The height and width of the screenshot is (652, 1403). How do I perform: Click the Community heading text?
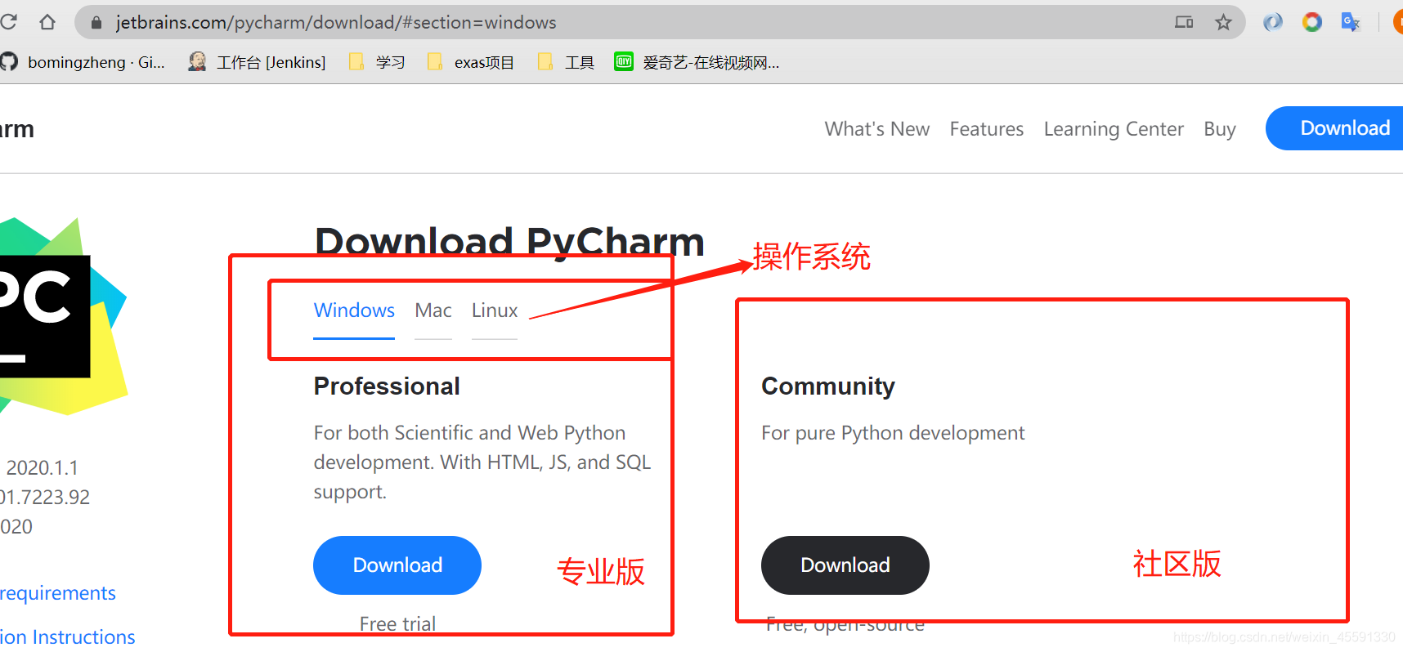pos(828,386)
